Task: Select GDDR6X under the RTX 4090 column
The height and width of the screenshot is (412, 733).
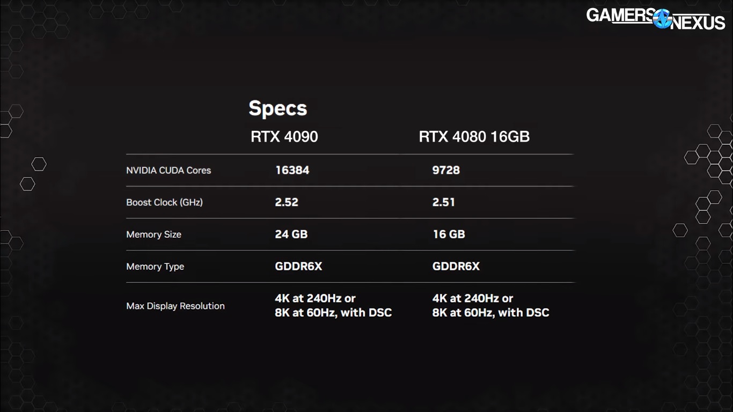Action: (x=298, y=267)
